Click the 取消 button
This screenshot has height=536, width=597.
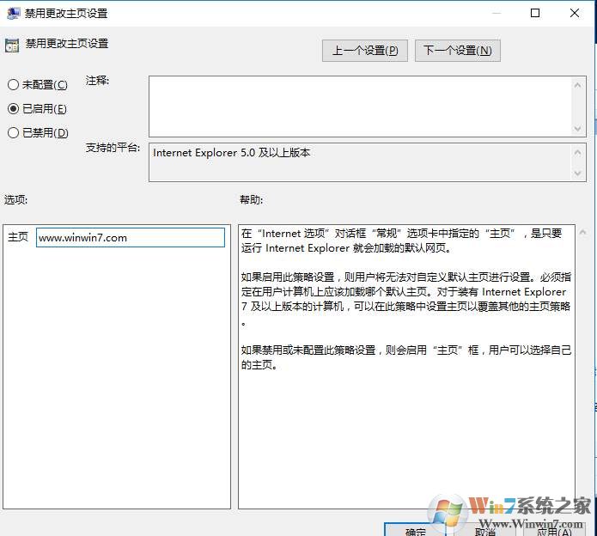pos(484,531)
